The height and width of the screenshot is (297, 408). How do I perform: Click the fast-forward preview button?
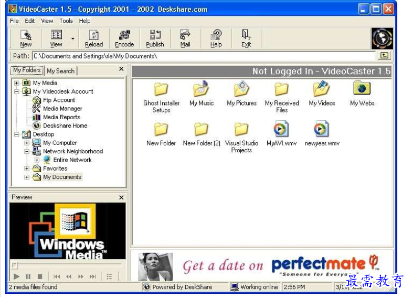coord(81,277)
